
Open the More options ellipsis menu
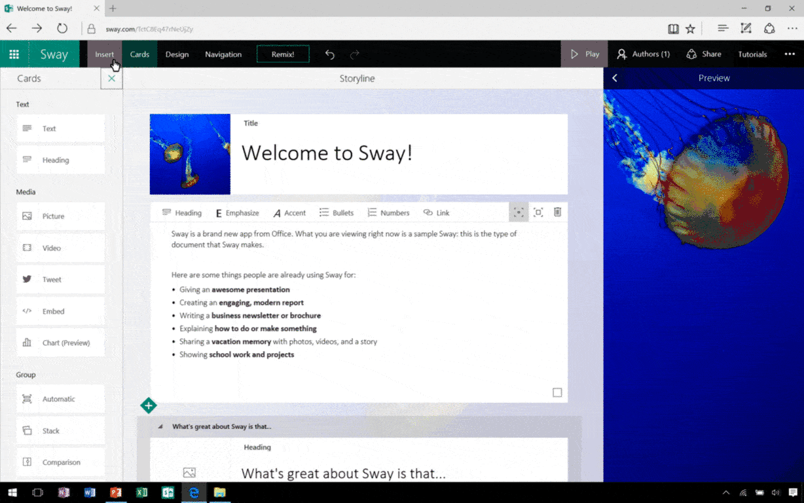pos(789,54)
